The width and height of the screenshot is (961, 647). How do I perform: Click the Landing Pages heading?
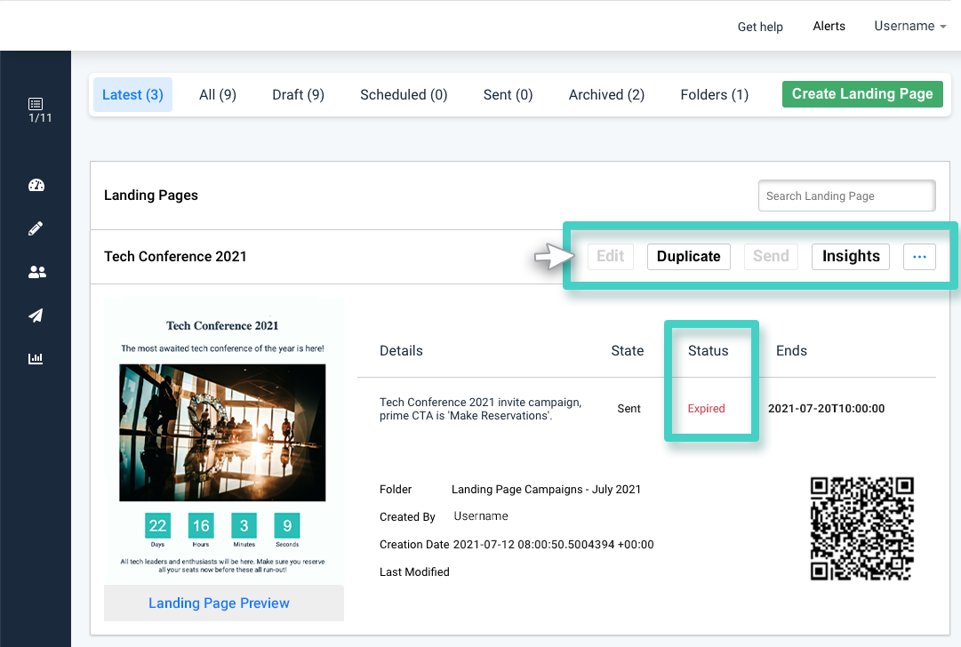pyautogui.click(x=151, y=195)
